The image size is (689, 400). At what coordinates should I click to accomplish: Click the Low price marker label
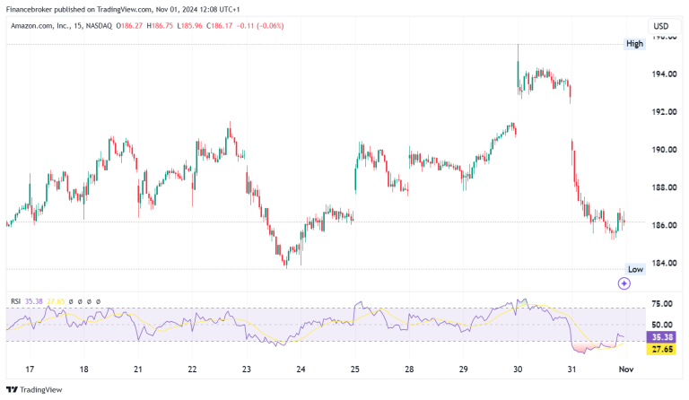(634, 269)
